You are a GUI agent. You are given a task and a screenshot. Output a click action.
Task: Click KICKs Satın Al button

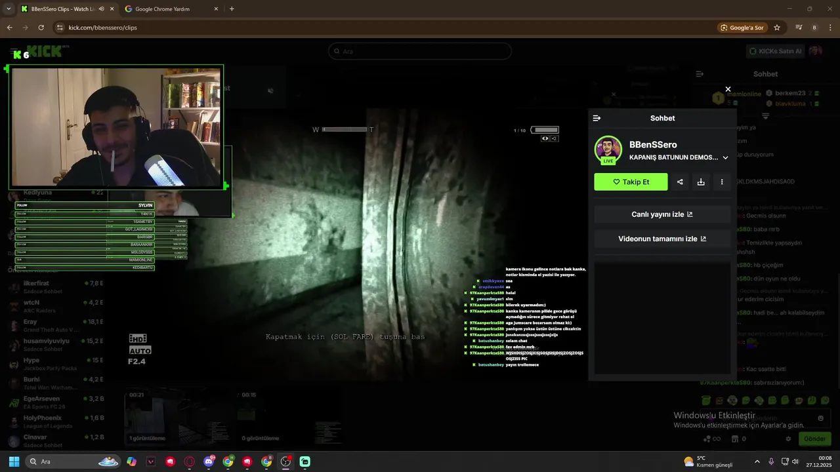click(x=776, y=51)
